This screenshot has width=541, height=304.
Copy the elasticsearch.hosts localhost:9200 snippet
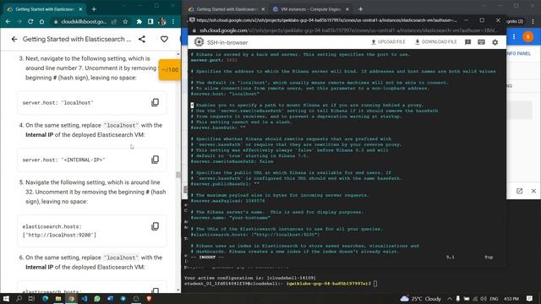click(156, 226)
